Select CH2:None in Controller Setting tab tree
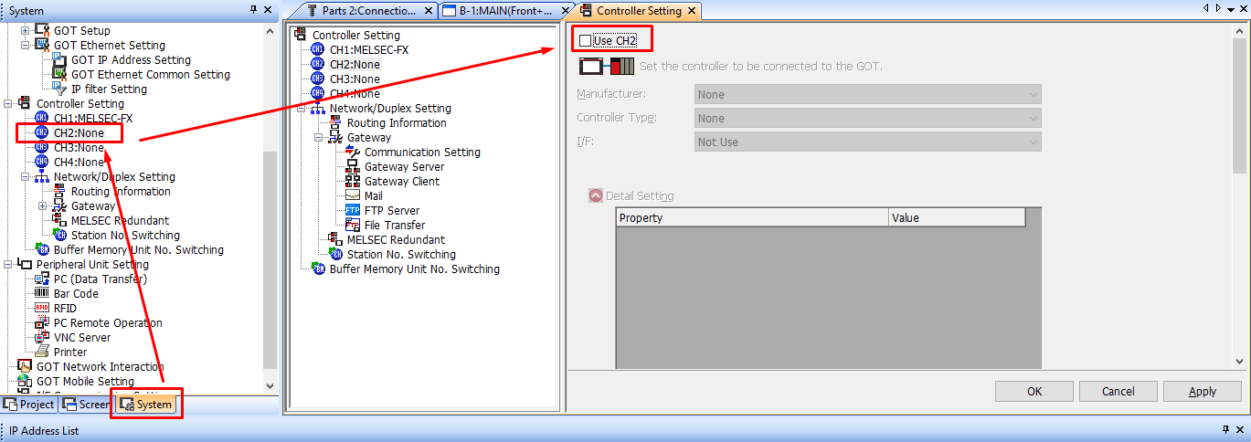The width and height of the screenshot is (1251, 442). point(355,65)
